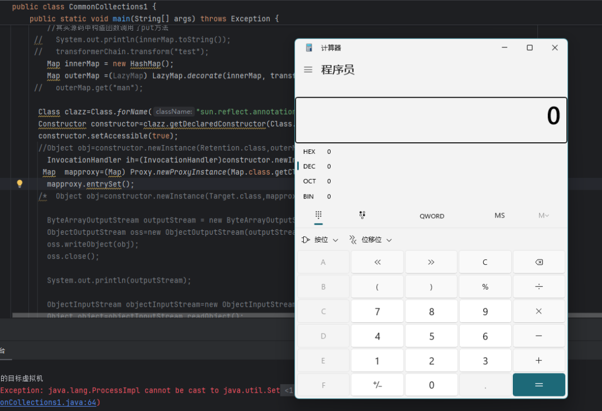Screen dimensions: 602x411
Task: Click the 'oss.writeObject(obj);' line
Action: (x=93, y=244)
